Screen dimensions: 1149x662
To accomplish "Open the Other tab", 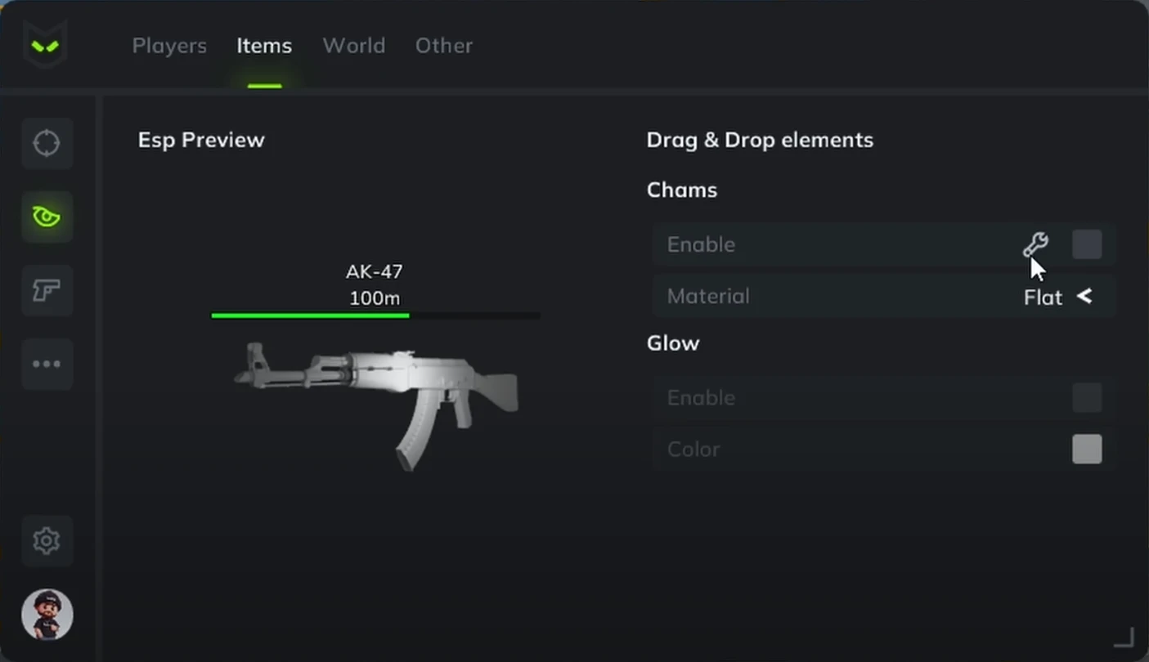I will click(444, 46).
